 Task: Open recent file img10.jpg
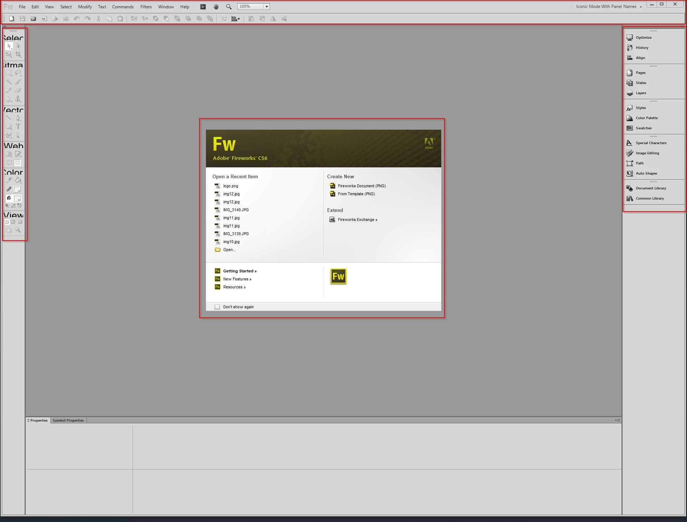[x=227, y=242]
